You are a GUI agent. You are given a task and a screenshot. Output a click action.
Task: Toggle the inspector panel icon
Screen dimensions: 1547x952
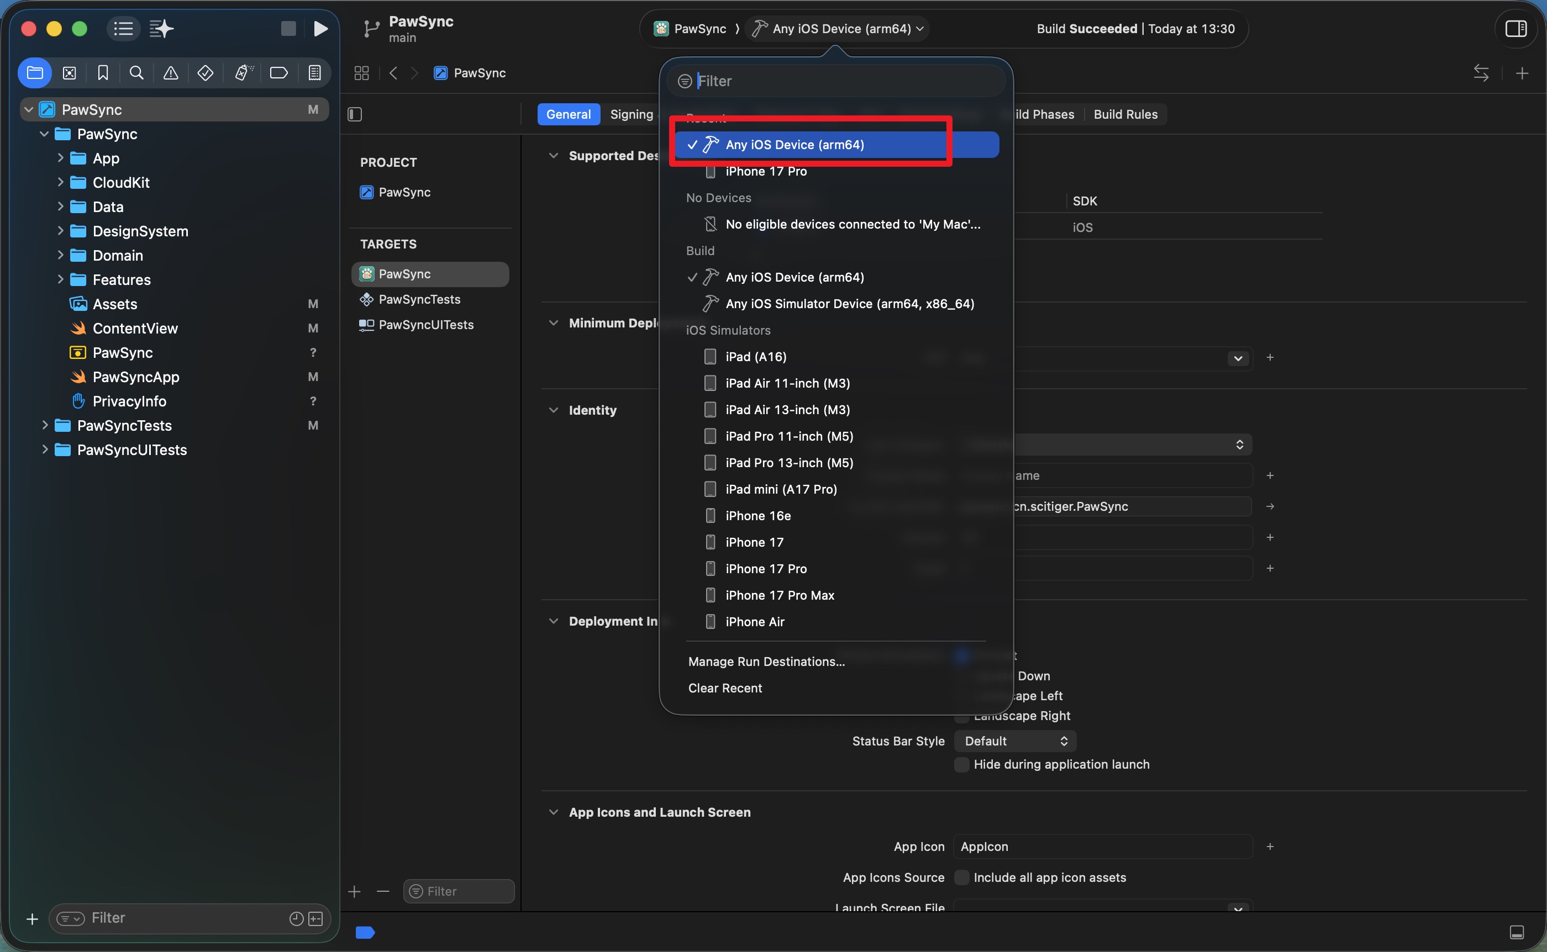coord(1516,29)
